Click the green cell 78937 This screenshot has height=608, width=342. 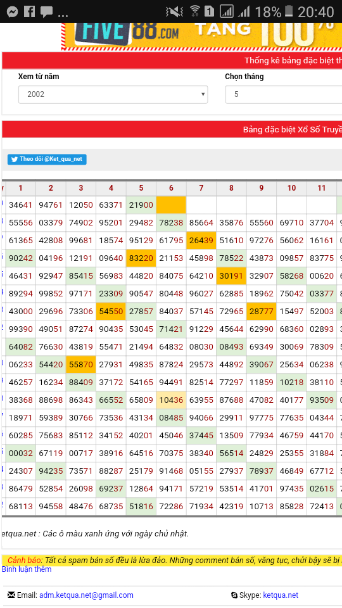point(262,471)
